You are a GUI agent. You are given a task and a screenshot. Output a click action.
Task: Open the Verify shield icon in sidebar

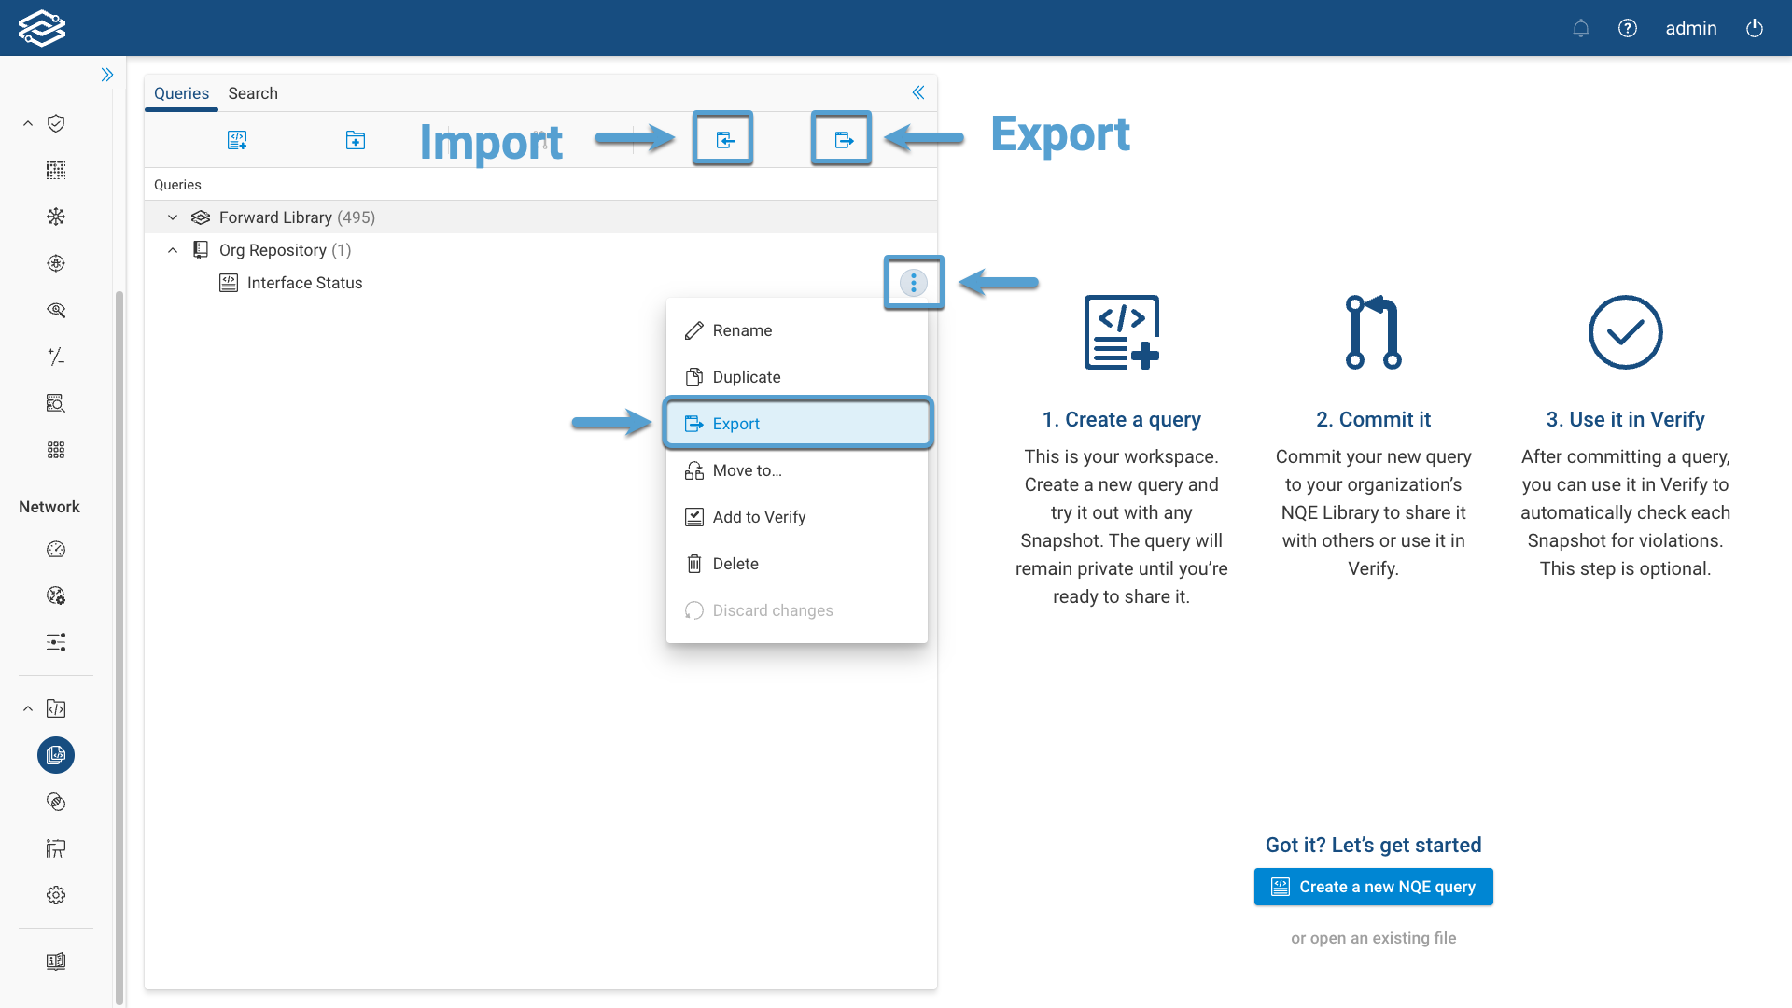tap(55, 123)
